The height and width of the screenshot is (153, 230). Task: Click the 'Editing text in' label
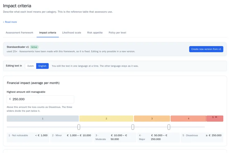(x=14, y=66)
